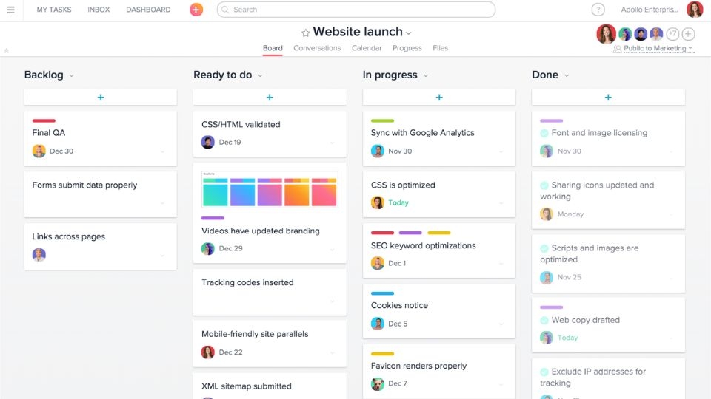The image size is (711, 399).
Task: Open the Apollo Enterprises workspace menu
Action: tap(650, 10)
